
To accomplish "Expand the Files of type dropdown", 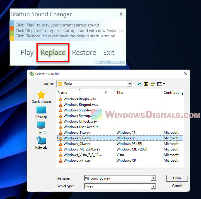I will 153,186.
